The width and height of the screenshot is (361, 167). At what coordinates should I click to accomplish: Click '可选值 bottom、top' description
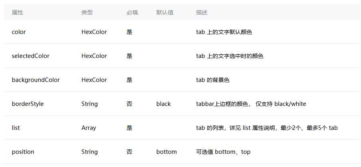223,152
